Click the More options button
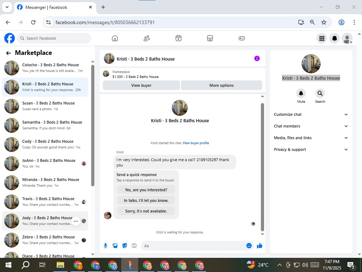Viewport: 362px width, 272px height. coord(222,85)
